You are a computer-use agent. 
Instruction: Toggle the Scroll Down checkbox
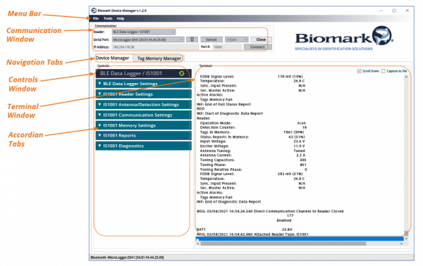tap(359, 71)
